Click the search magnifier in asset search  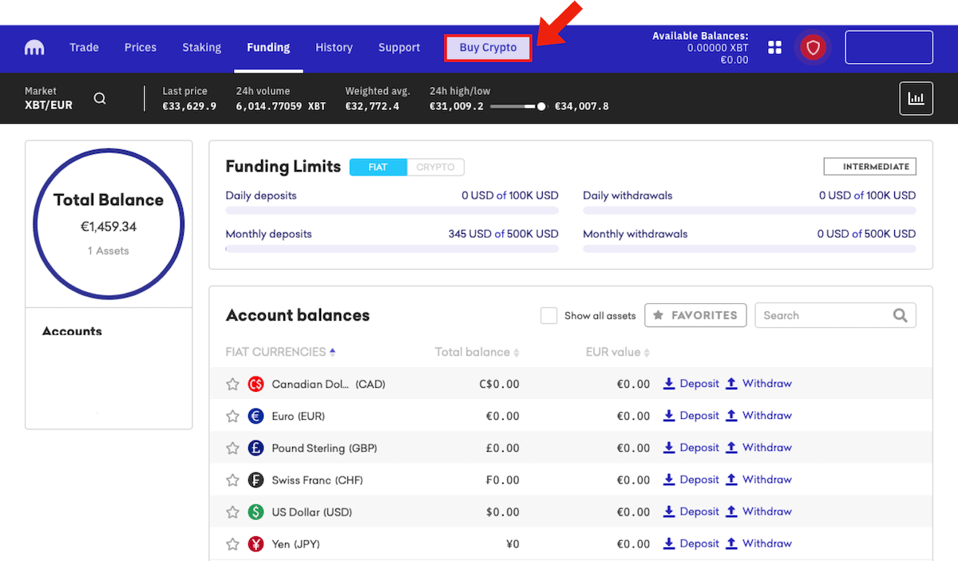point(900,315)
